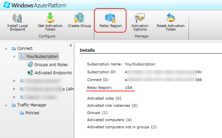
Task: Click the Groups (1) entry
Action: pos(97,113)
